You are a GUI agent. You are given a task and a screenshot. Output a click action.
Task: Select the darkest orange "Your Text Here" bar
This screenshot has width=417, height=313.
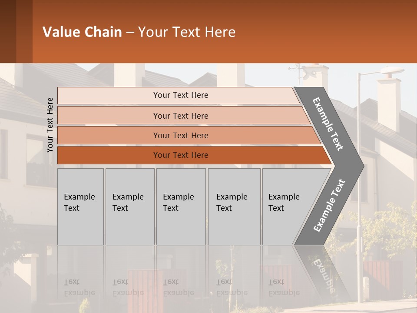click(x=181, y=155)
